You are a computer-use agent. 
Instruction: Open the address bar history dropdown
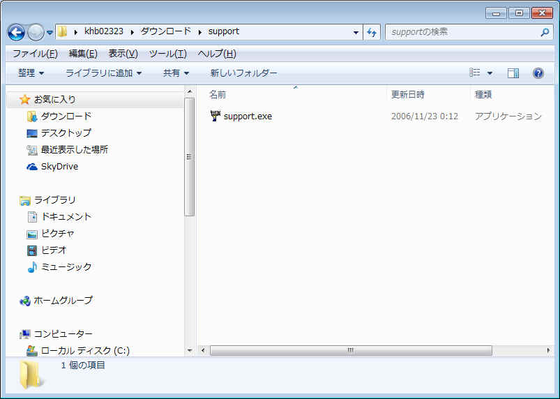(356, 33)
